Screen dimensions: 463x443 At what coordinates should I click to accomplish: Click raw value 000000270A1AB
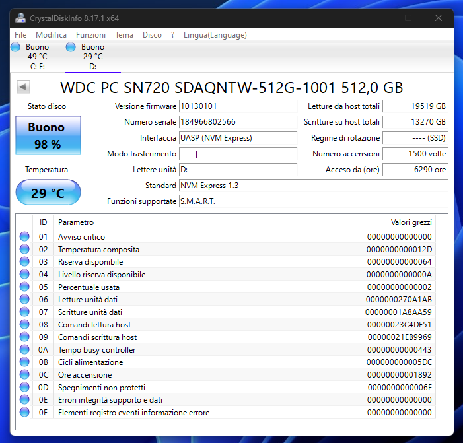[x=399, y=300]
